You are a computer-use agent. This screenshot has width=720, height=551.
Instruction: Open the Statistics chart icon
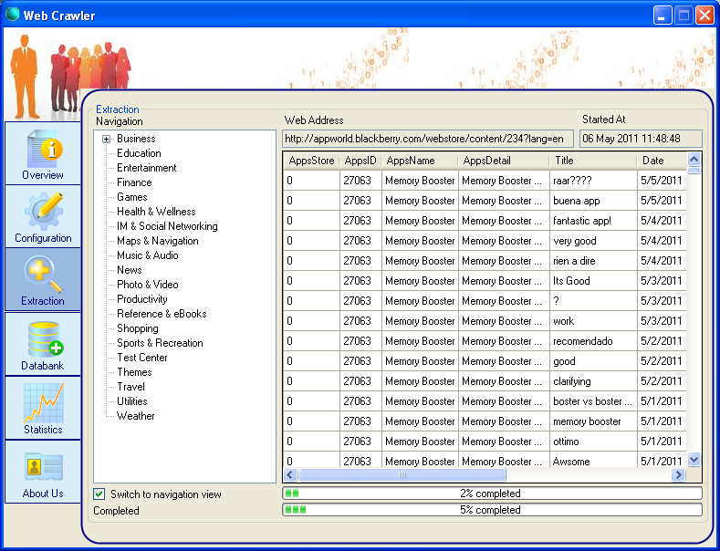click(44, 402)
